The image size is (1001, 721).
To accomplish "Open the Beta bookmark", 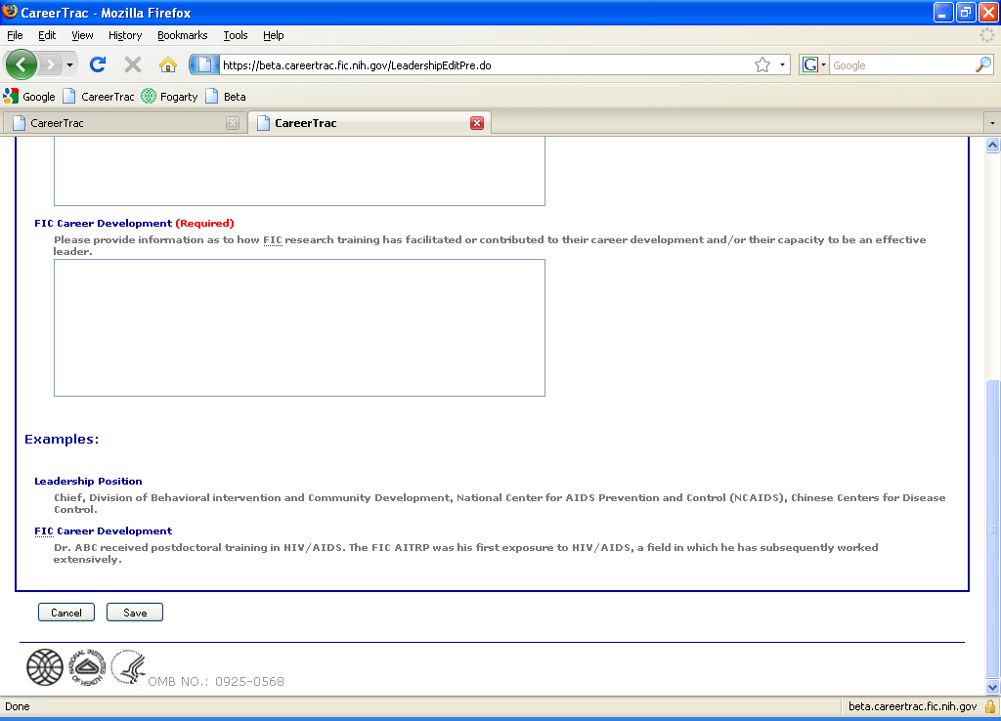I will [226, 97].
